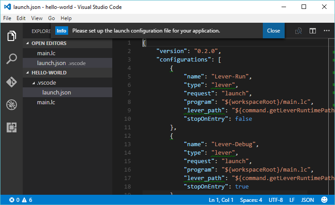Viewport: 335px width, 205px height.
Task: Select main.lc under Open Editors
Action: 46,53
